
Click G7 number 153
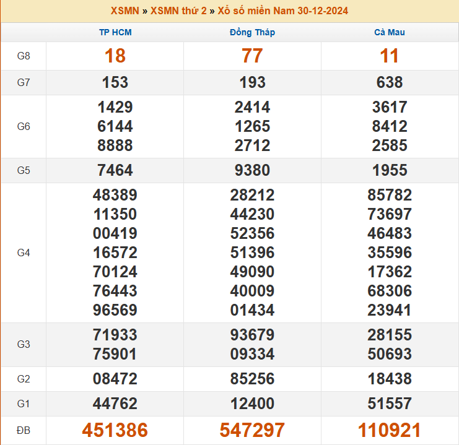115,82
